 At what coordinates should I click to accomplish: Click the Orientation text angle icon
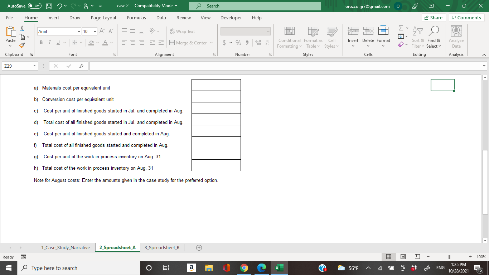coord(152,32)
